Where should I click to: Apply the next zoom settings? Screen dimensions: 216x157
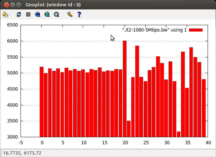pyautogui.click(x=47, y=14)
